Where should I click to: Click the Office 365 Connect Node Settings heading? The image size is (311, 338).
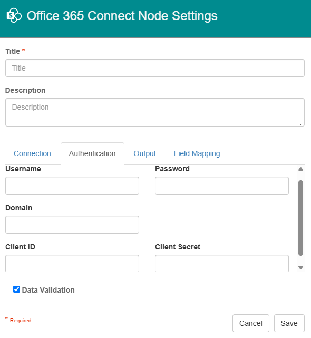pos(122,16)
